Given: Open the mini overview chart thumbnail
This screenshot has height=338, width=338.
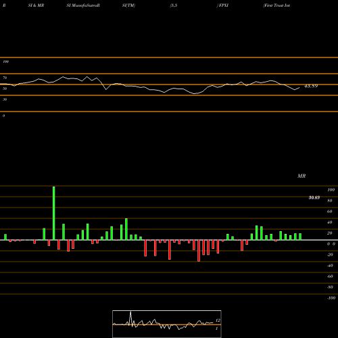Looking at the screenshot, I should 167,324.
